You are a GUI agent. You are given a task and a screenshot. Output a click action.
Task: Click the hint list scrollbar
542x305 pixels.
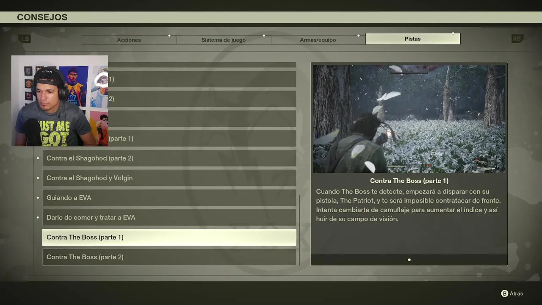pyautogui.click(x=299, y=230)
